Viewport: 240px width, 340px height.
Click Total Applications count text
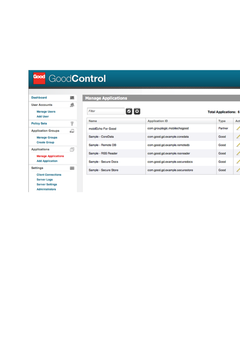pyautogui.click(x=224, y=112)
